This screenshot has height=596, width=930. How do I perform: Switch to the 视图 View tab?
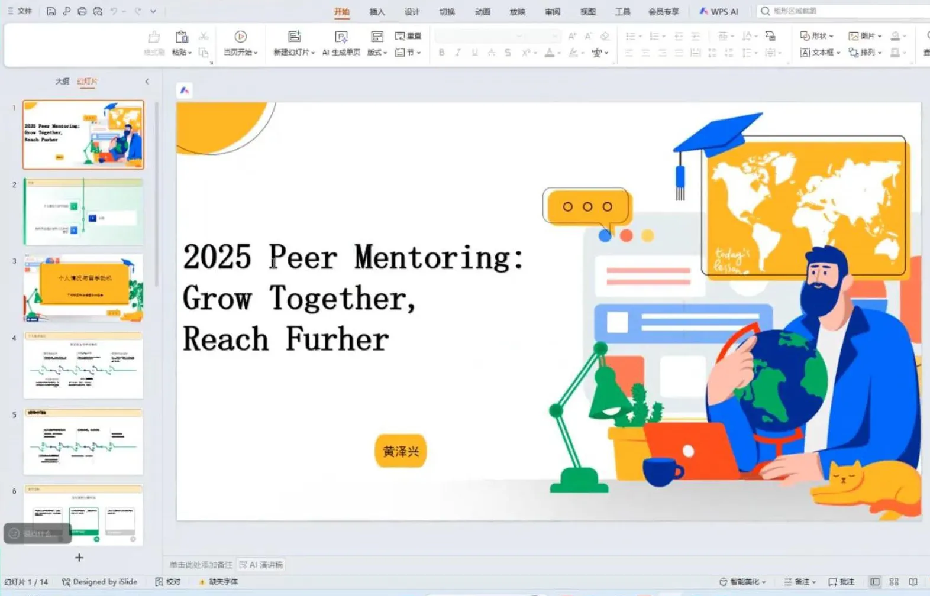(x=587, y=12)
